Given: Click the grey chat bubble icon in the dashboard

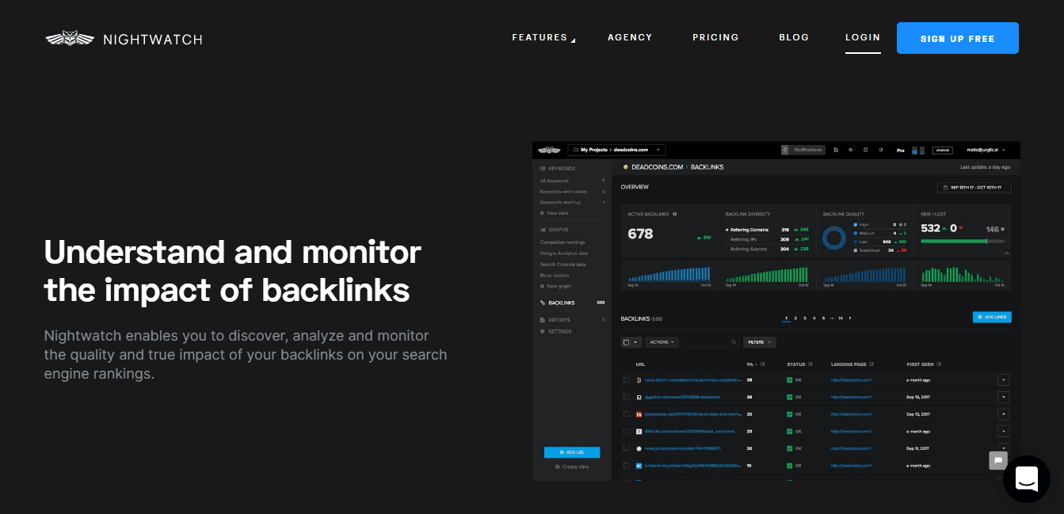Looking at the screenshot, I should [x=999, y=459].
